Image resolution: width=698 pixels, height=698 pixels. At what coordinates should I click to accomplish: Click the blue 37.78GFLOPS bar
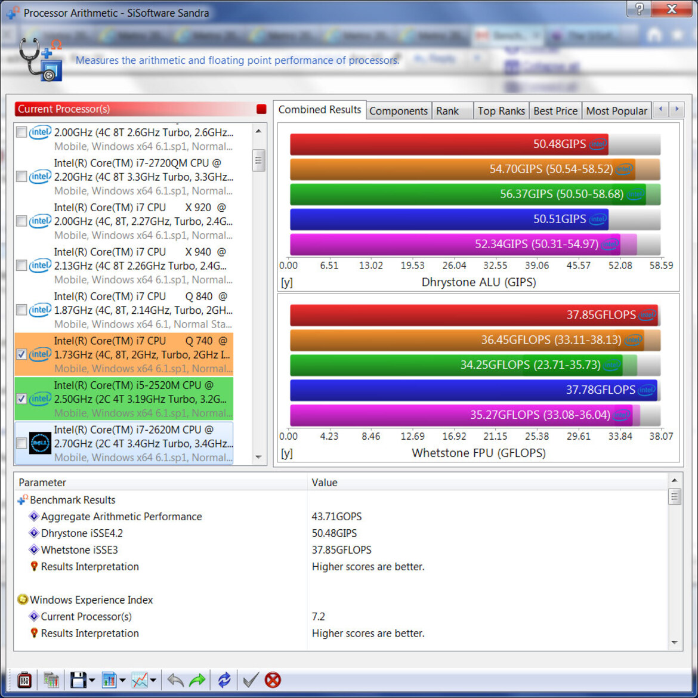coord(473,390)
